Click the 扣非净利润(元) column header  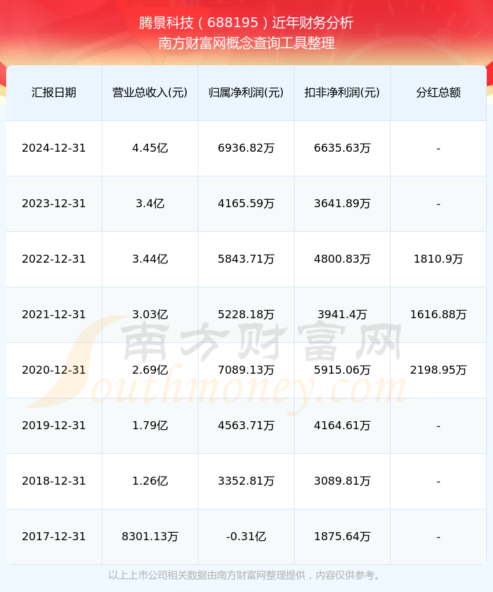tap(342, 92)
